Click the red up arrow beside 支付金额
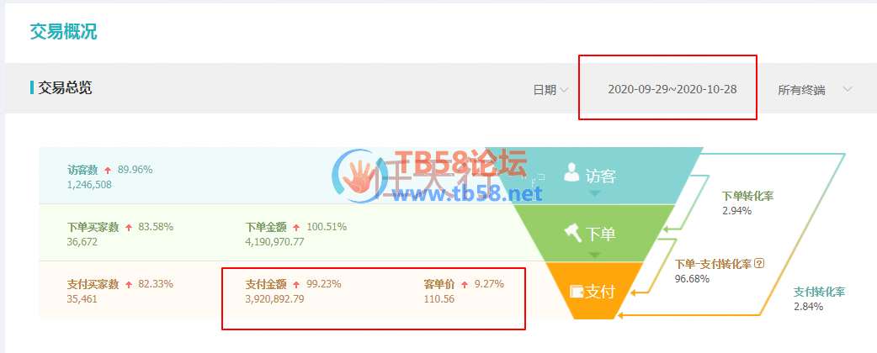Image resolution: width=877 pixels, height=353 pixels. click(296, 284)
